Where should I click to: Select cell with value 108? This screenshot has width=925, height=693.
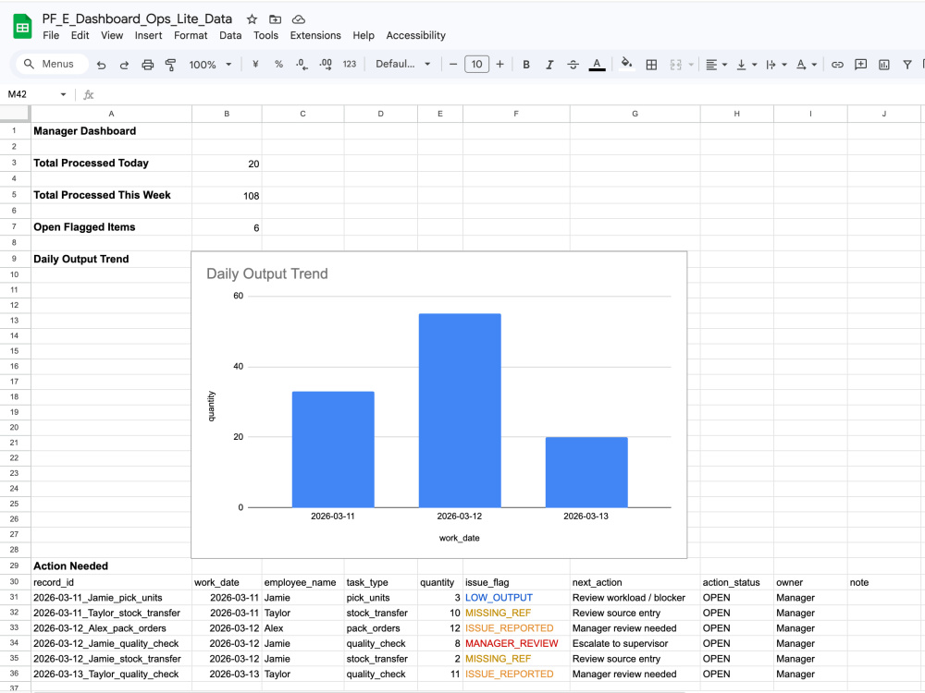(x=227, y=195)
